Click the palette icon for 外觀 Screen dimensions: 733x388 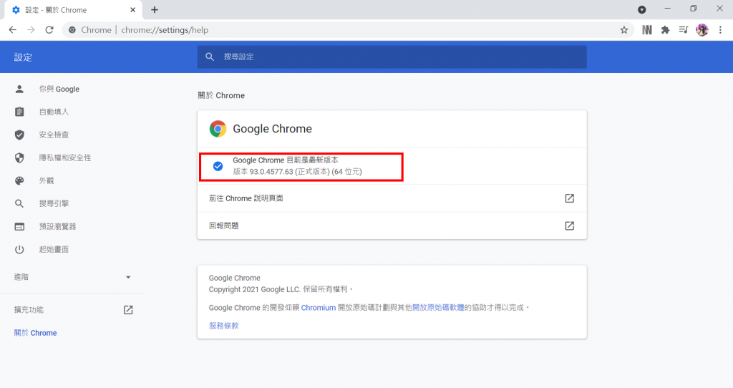19,180
